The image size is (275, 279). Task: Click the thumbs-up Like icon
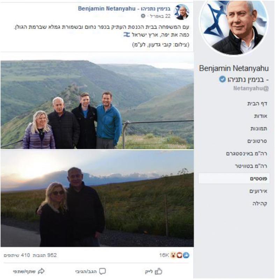[x=158, y=272]
